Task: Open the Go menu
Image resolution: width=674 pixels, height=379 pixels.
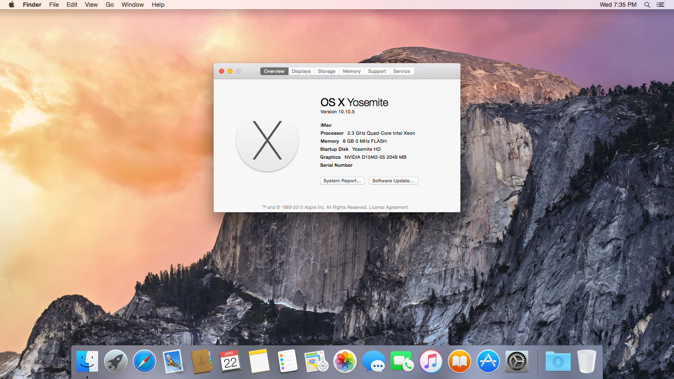Action: (x=110, y=5)
